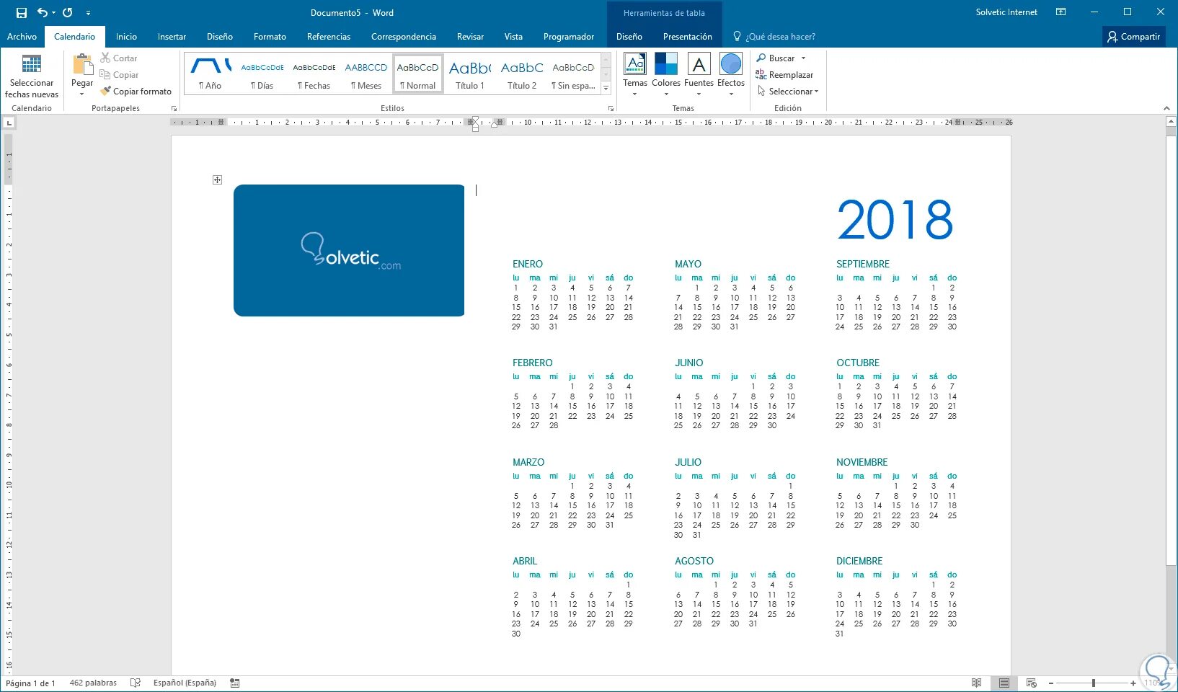1178x692 pixels.
Task: Select the Solvetic logo image
Action: pos(349,250)
